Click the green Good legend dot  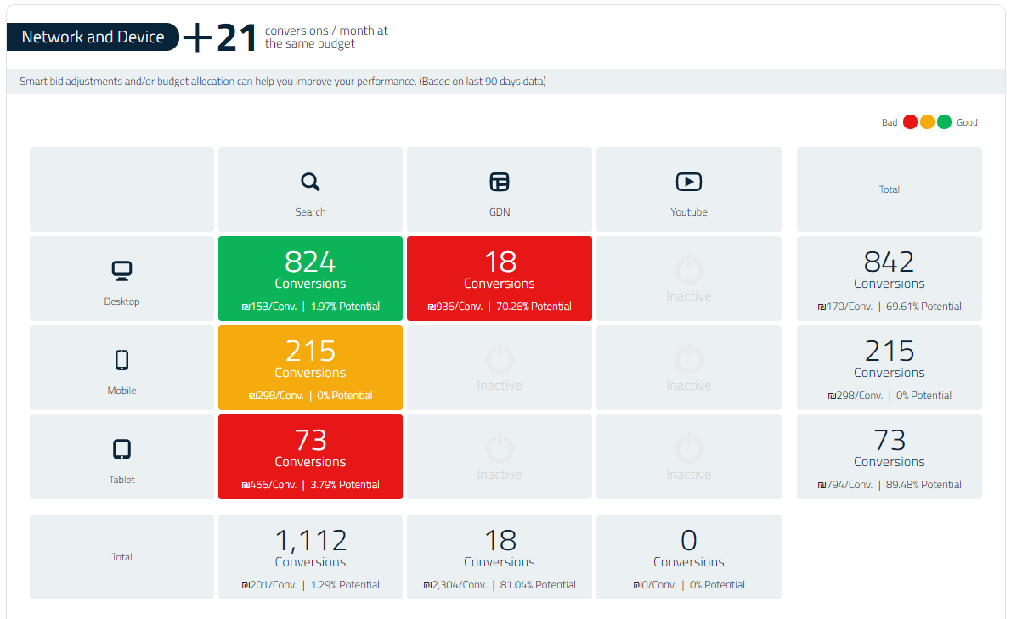pos(943,121)
